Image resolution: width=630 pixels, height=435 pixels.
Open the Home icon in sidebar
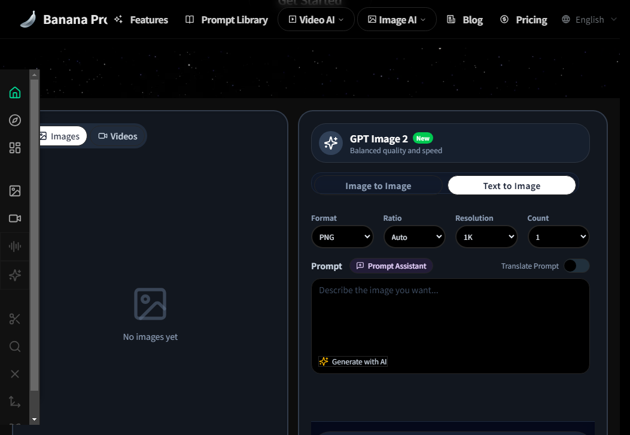coord(15,93)
